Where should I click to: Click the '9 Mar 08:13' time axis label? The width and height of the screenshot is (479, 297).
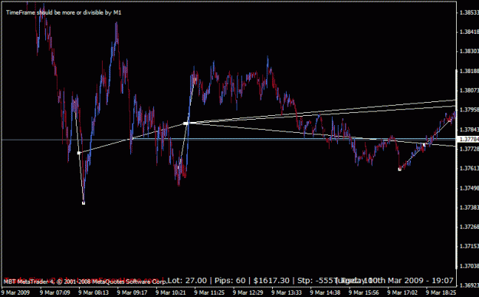94,292
